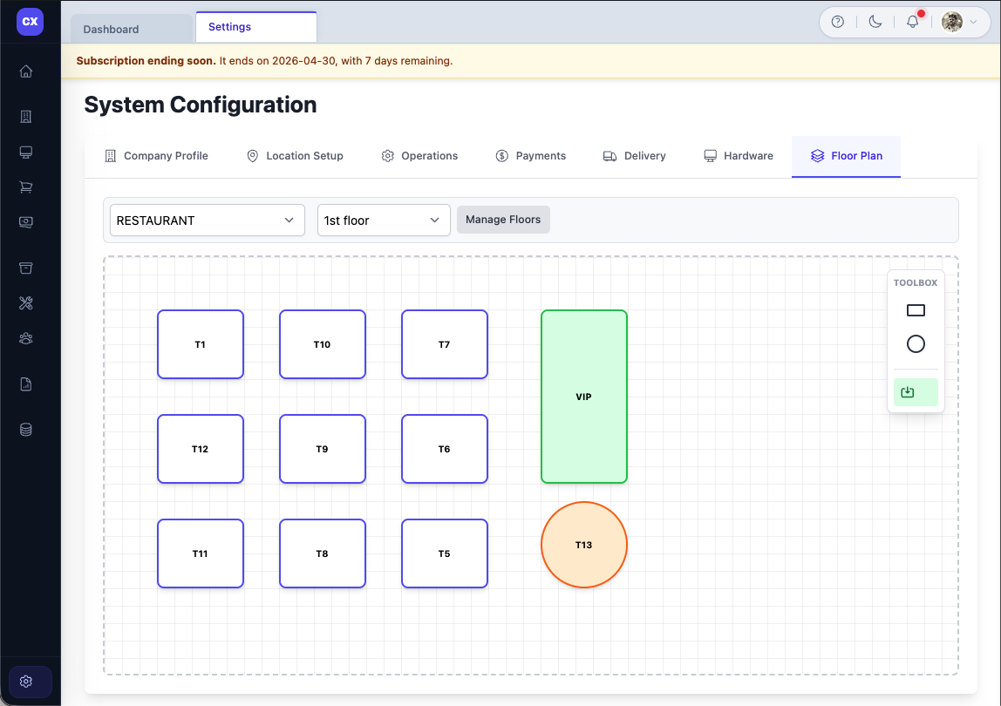Open the cash register screen icon in sidebar

point(26,222)
